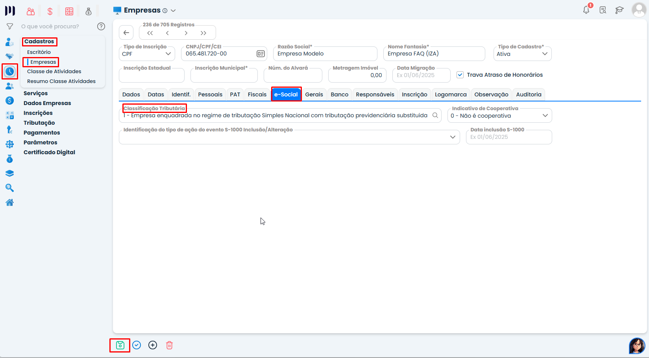Click the Razão Social input field
Viewport: 649px width, 358px height.
click(x=325, y=54)
